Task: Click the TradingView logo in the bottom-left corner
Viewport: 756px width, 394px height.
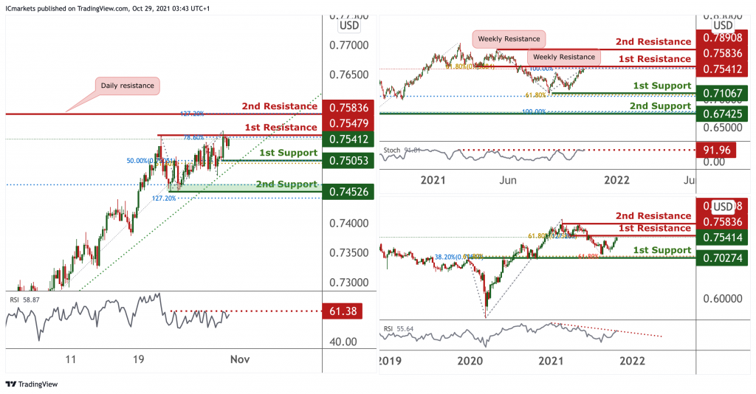Action: 31,384
